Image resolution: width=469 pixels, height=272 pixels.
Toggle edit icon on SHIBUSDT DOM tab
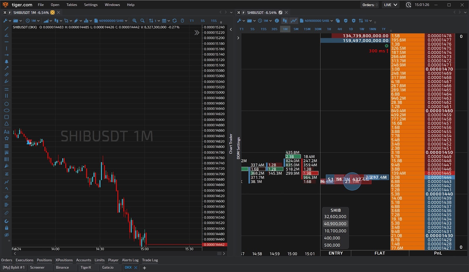click(x=281, y=13)
